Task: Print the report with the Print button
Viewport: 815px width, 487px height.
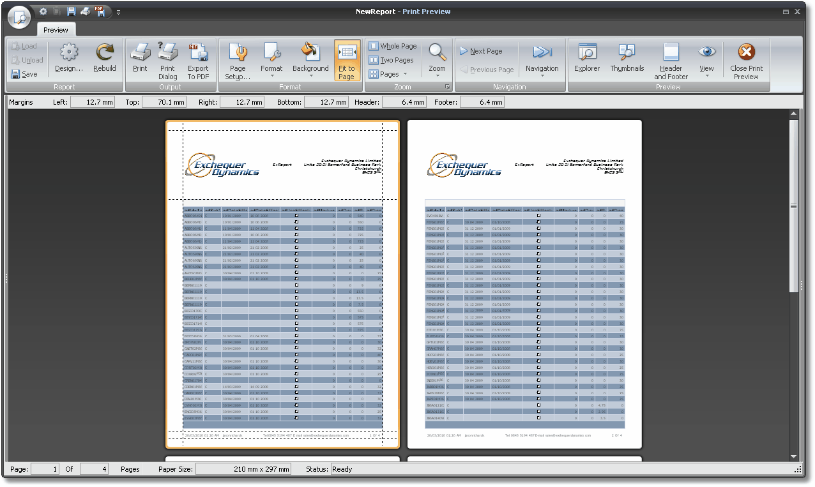Action: (140, 59)
